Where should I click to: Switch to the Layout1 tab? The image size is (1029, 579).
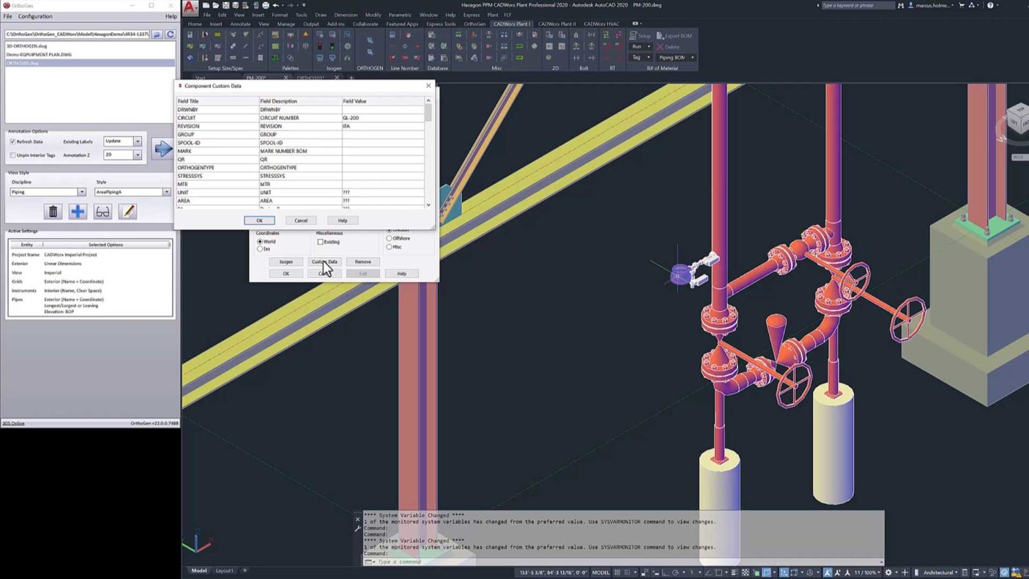point(225,570)
